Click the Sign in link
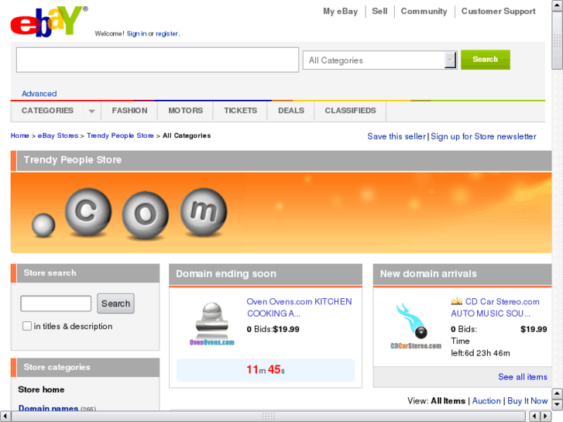This screenshot has width=563, height=422. 136,34
